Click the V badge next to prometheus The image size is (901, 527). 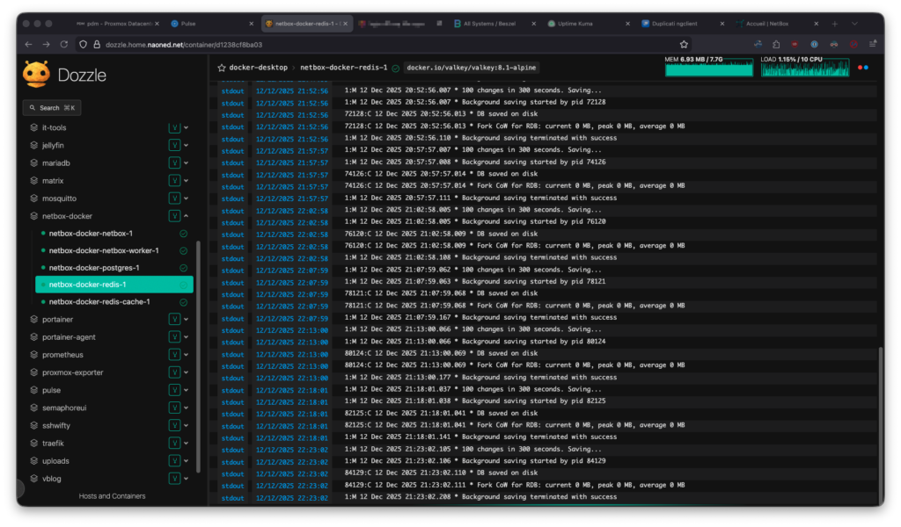click(174, 355)
